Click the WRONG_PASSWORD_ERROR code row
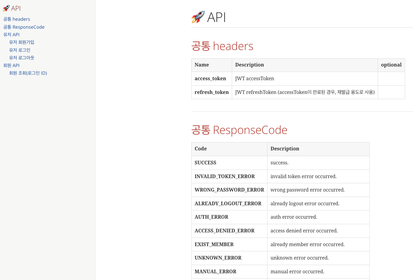Screen dimensions: 413x280 tap(229, 190)
